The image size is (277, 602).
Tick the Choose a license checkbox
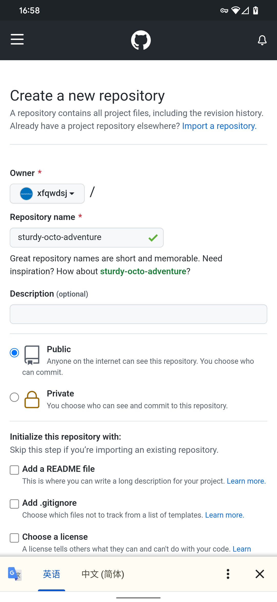[x=14, y=538]
